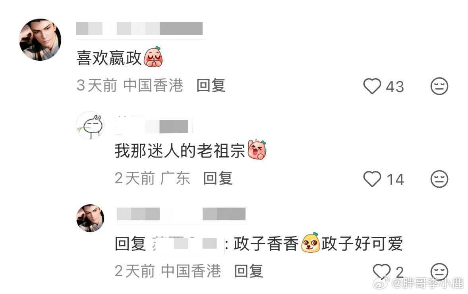Tap dislike face icon beside 2 likes

439,272
